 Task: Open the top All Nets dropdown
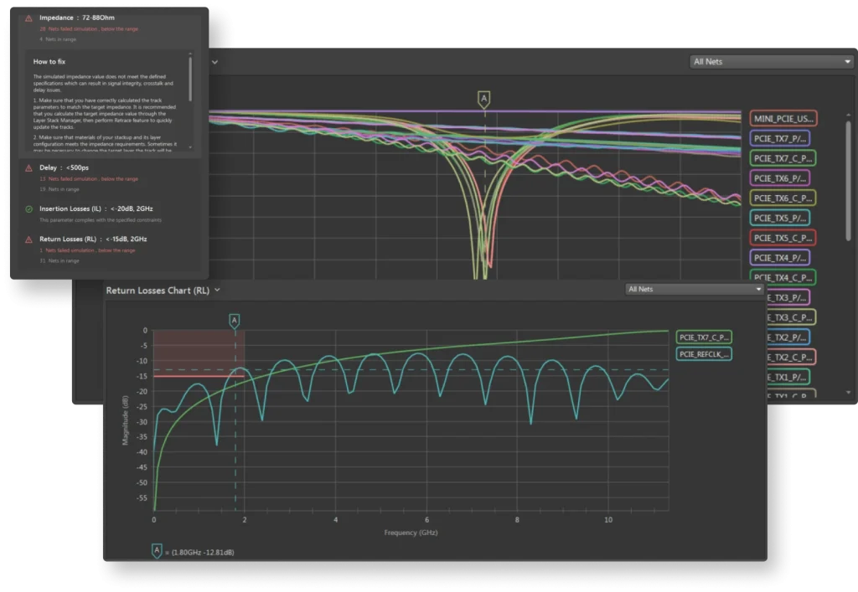(x=770, y=61)
